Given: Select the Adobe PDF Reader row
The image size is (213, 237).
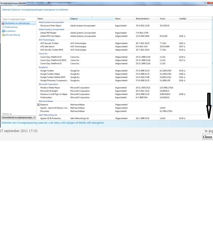Looking at the screenshot, I should click(x=124, y=33).
